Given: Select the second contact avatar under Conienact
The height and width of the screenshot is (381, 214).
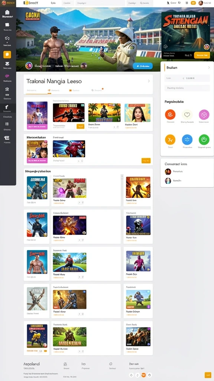Looking at the screenshot, I should pos(168,180).
